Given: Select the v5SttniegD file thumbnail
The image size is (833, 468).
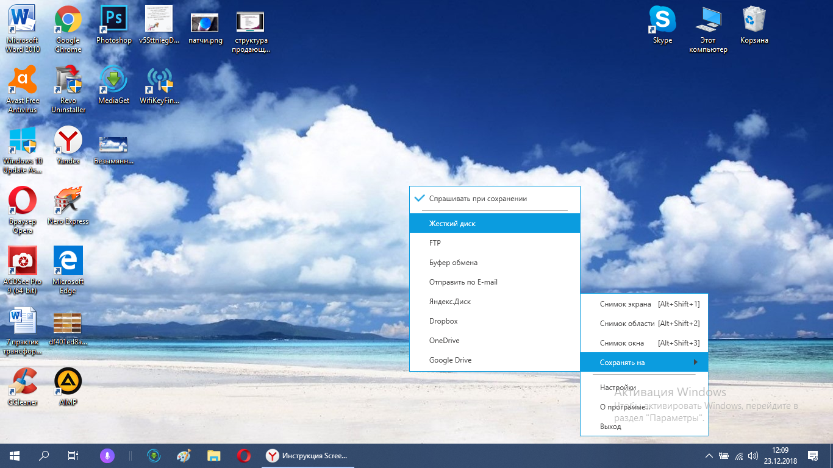Looking at the screenshot, I should point(159,24).
